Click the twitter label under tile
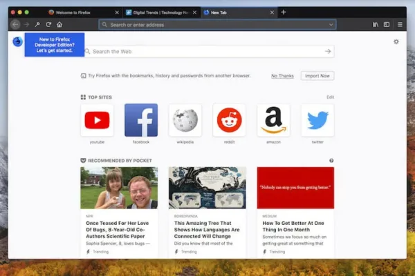Screen dimensions: 415x276 coord(317,142)
